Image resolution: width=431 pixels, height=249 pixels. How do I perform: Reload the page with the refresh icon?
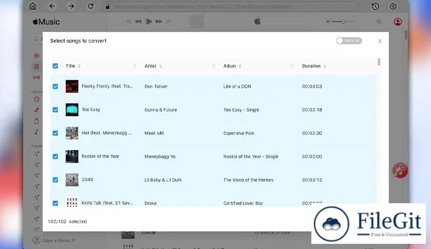coord(91,6)
